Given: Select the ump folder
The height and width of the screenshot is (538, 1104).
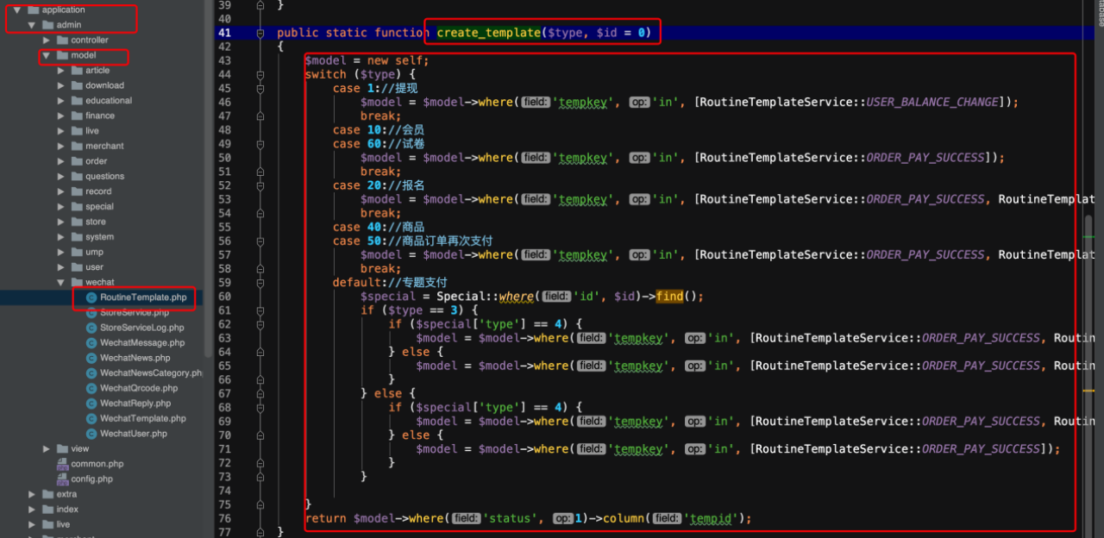Looking at the screenshot, I should pos(94,252).
